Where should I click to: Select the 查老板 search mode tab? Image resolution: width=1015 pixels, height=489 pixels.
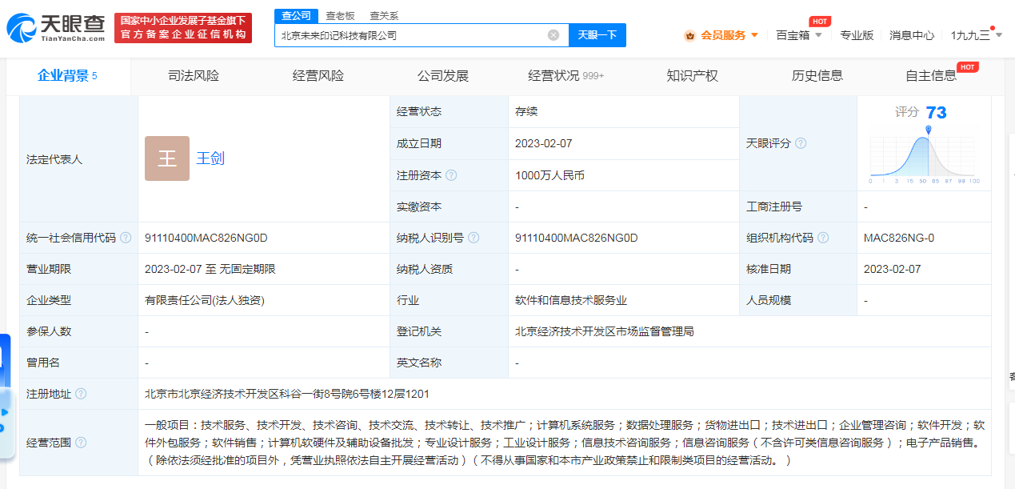[340, 15]
